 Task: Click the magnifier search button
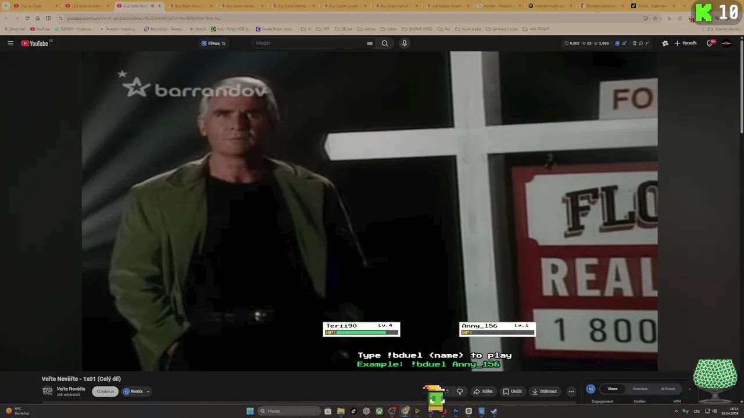pos(385,43)
